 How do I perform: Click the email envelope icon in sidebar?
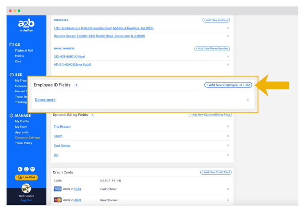click(x=32, y=169)
